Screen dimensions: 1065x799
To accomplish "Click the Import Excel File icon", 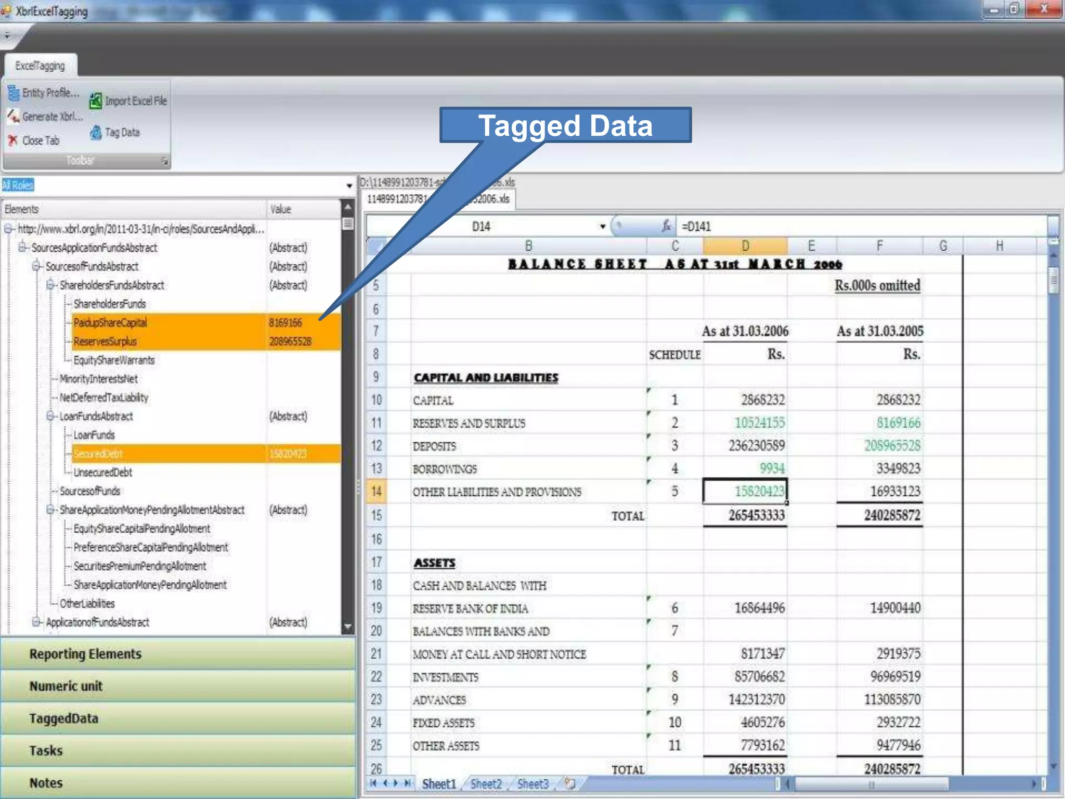I will [96, 101].
